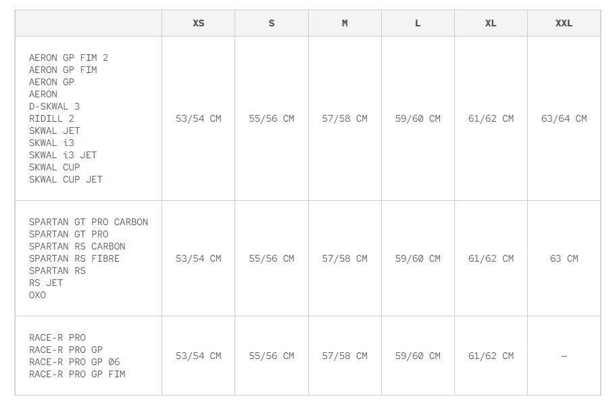Select RACE-R PRO GP 06 entry
613x405 pixels.
74,362
